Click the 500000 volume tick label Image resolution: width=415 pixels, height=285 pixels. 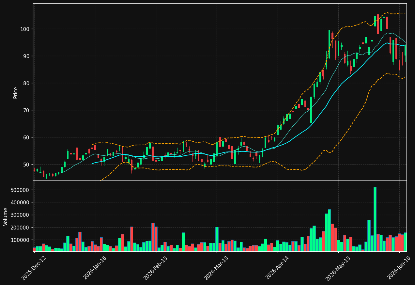20,190
